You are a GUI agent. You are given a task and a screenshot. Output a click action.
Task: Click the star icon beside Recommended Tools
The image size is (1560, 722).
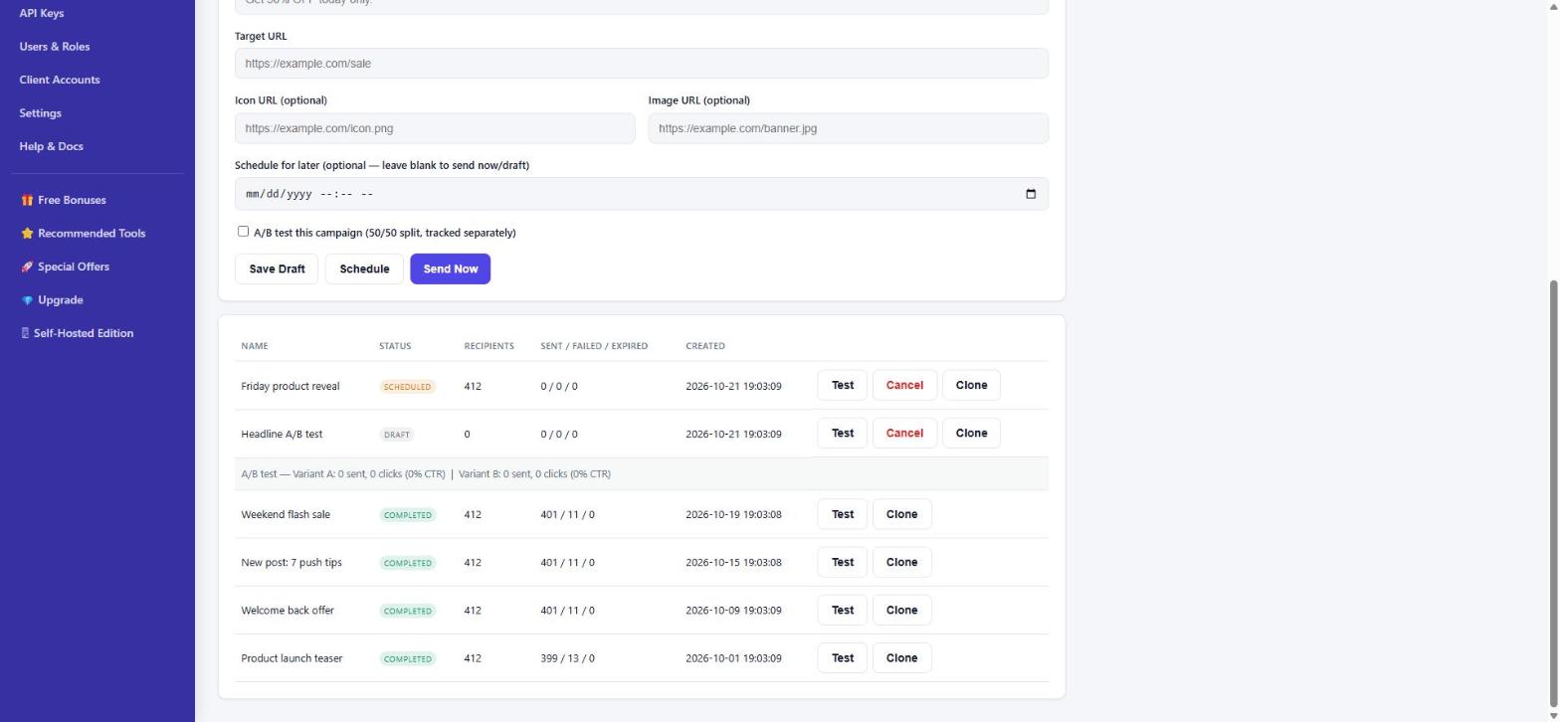pos(27,234)
